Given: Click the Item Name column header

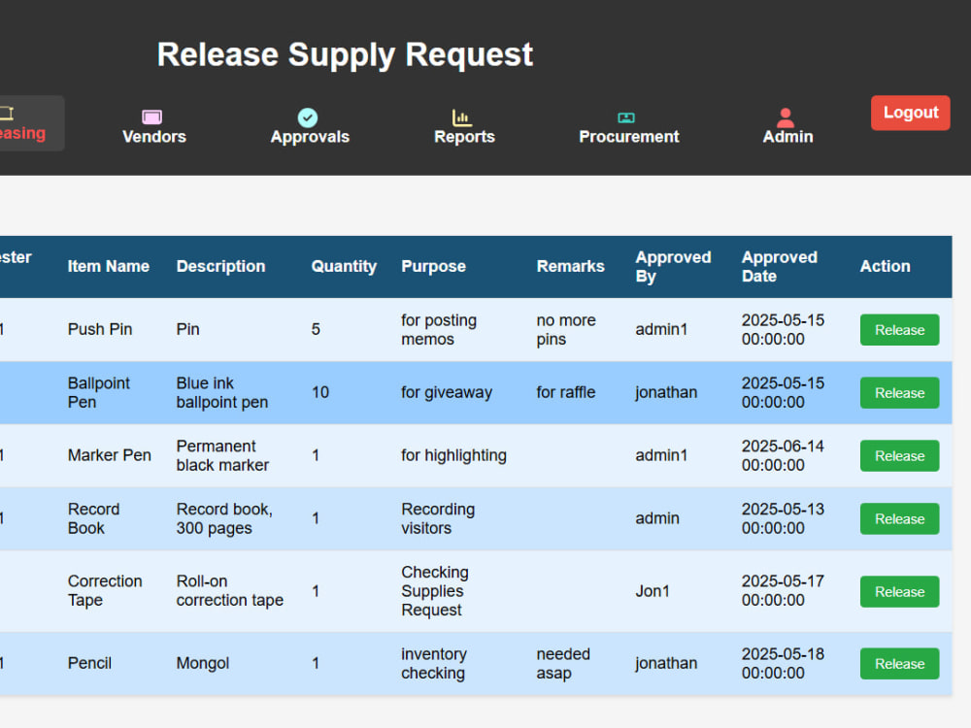Looking at the screenshot, I should [109, 266].
